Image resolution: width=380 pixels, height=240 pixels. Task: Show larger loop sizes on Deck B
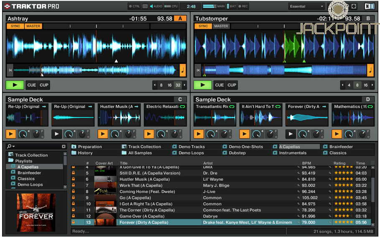[x=372, y=85]
